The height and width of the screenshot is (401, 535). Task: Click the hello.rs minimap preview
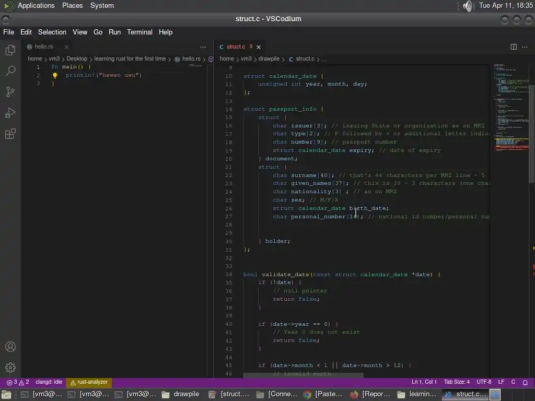click(195, 65)
